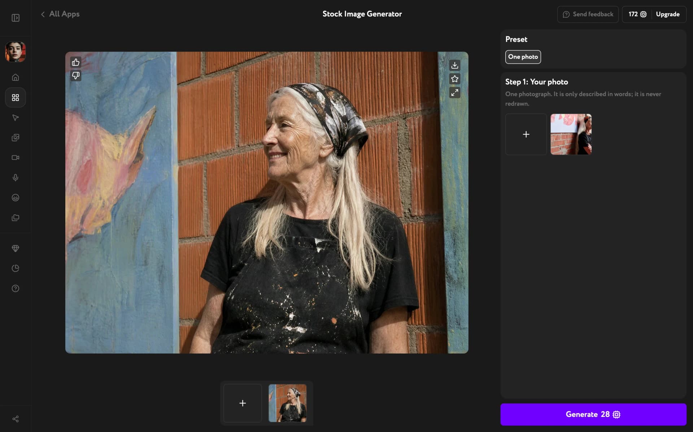Open the microphone audio sidebar icon
This screenshot has width=693, height=432.
click(16, 178)
